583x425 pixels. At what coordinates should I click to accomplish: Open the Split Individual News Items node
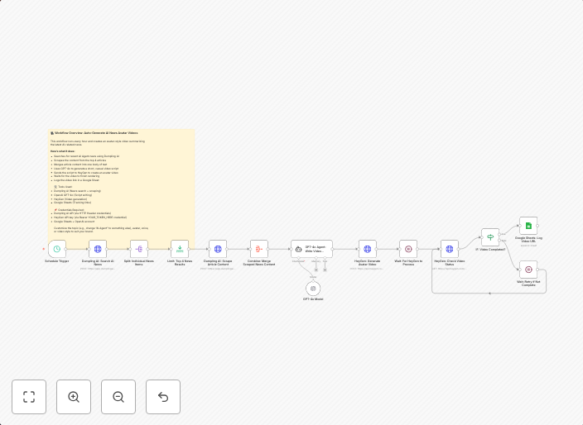pos(139,249)
